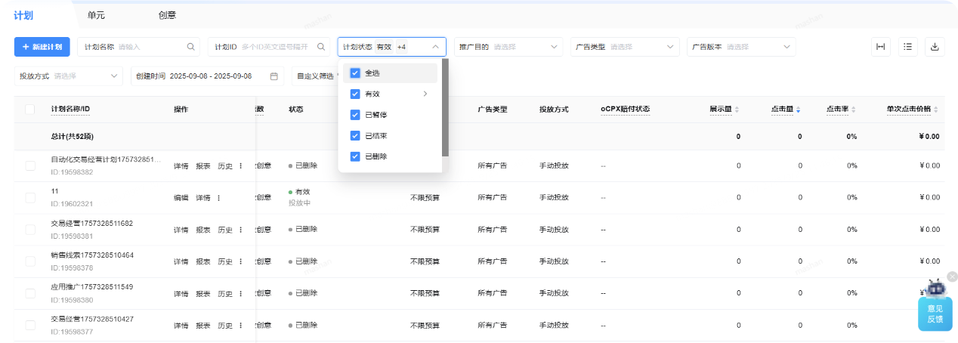958x343 pixels.
Task: Collapse the 计划状态 dropdown
Action: point(435,47)
